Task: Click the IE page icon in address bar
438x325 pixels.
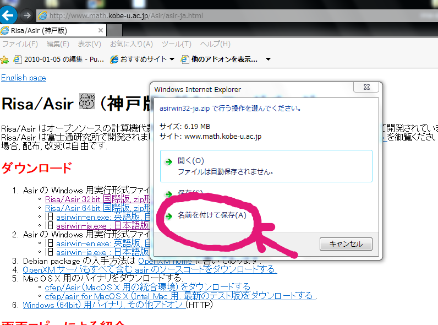Action: click(x=42, y=15)
